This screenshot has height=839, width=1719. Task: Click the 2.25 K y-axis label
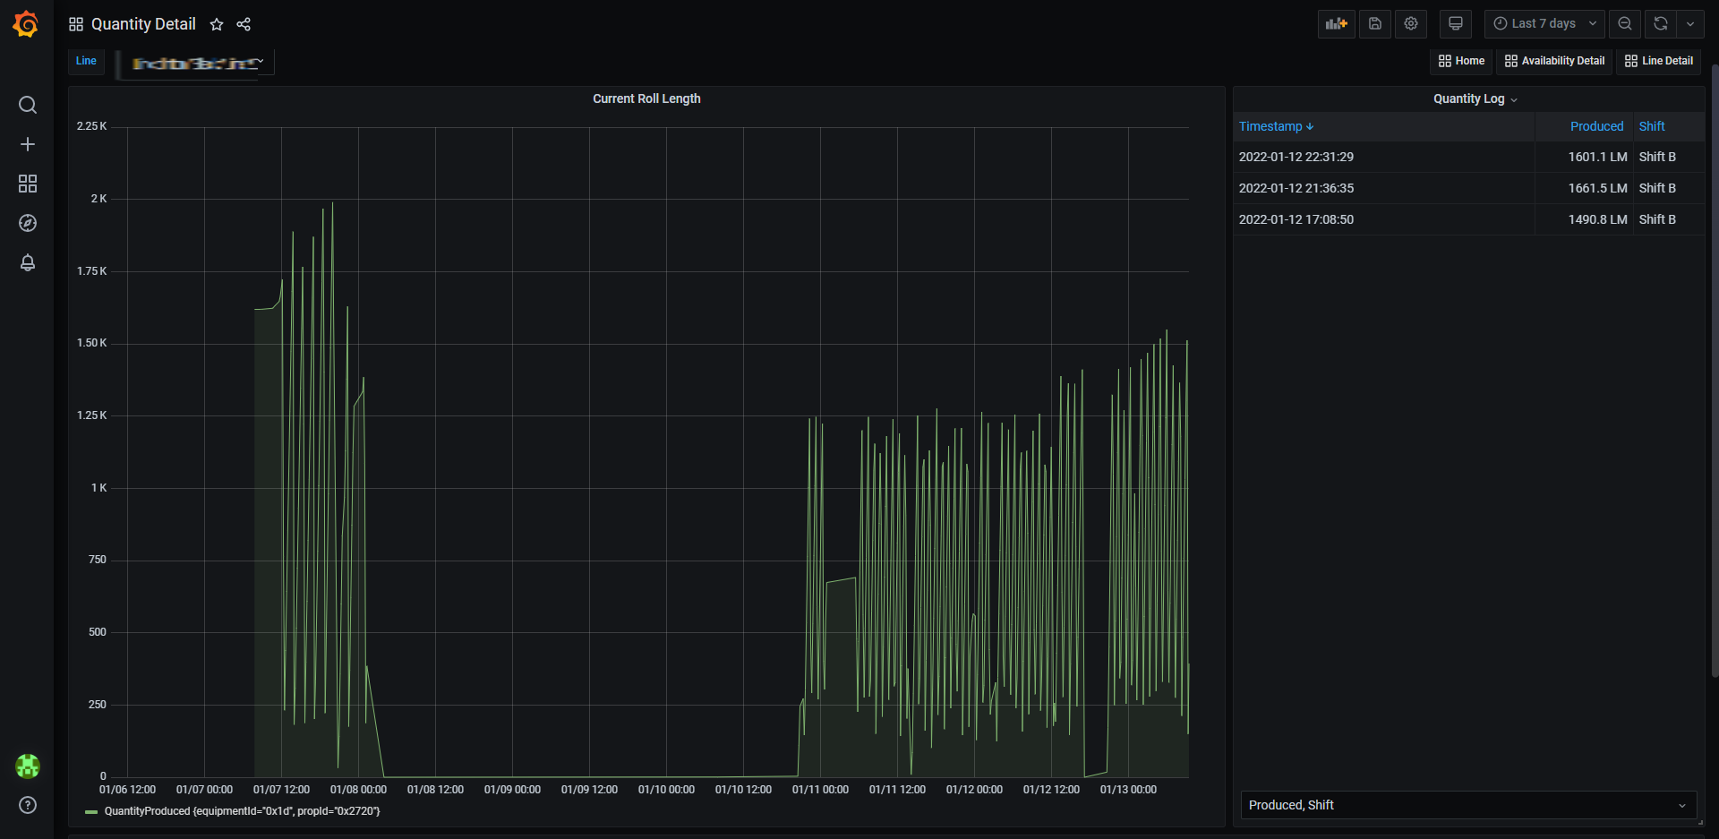[91, 126]
